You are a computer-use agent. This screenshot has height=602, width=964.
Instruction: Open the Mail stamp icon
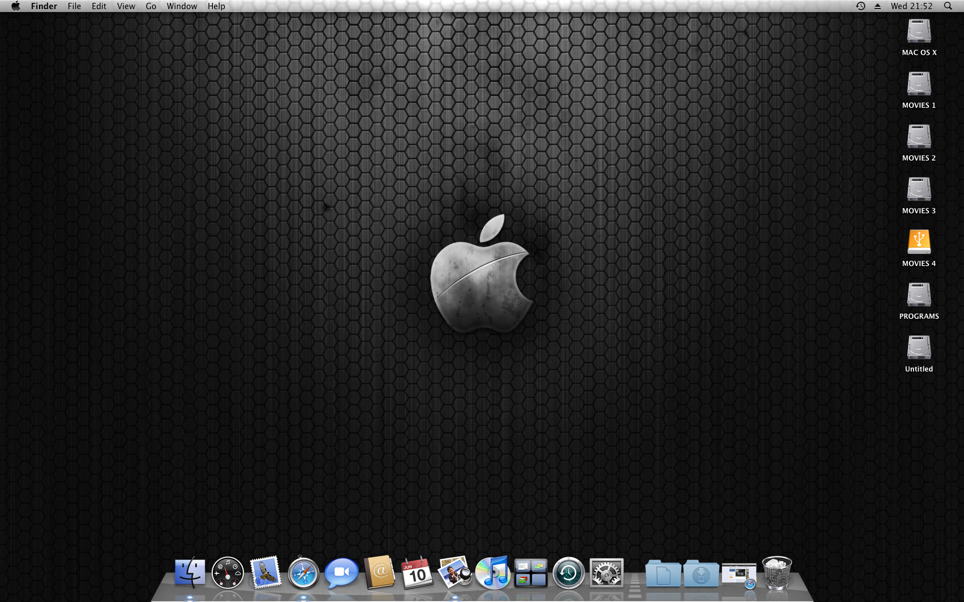click(266, 573)
